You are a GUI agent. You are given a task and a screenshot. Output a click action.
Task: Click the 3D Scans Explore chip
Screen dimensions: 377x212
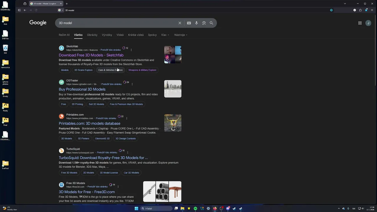(x=83, y=70)
